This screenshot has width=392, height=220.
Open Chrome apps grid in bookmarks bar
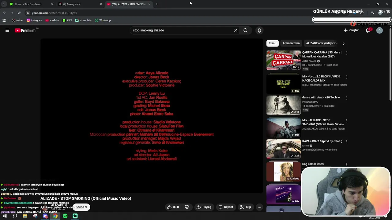tap(4, 20)
